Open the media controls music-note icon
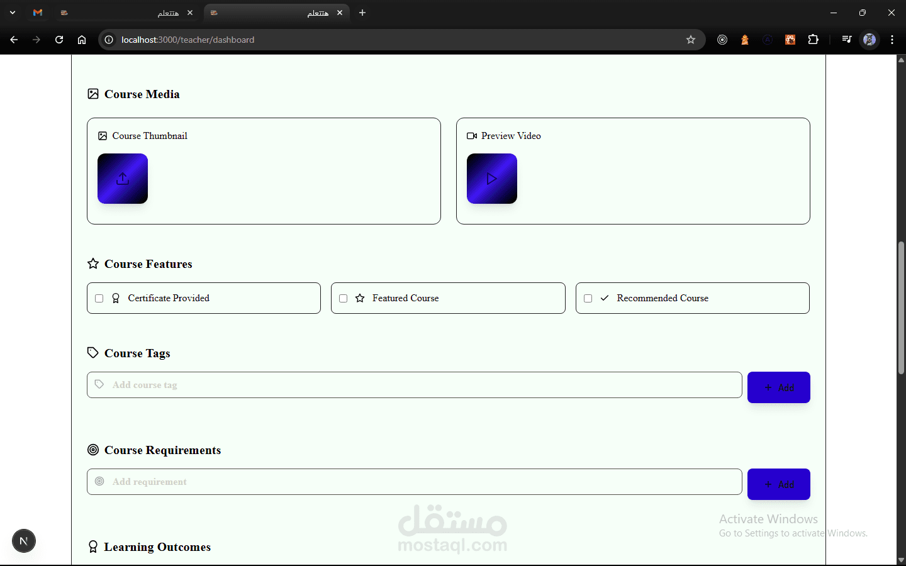The width and height of the screenshot is (906, 566). [x=846, y=40]
